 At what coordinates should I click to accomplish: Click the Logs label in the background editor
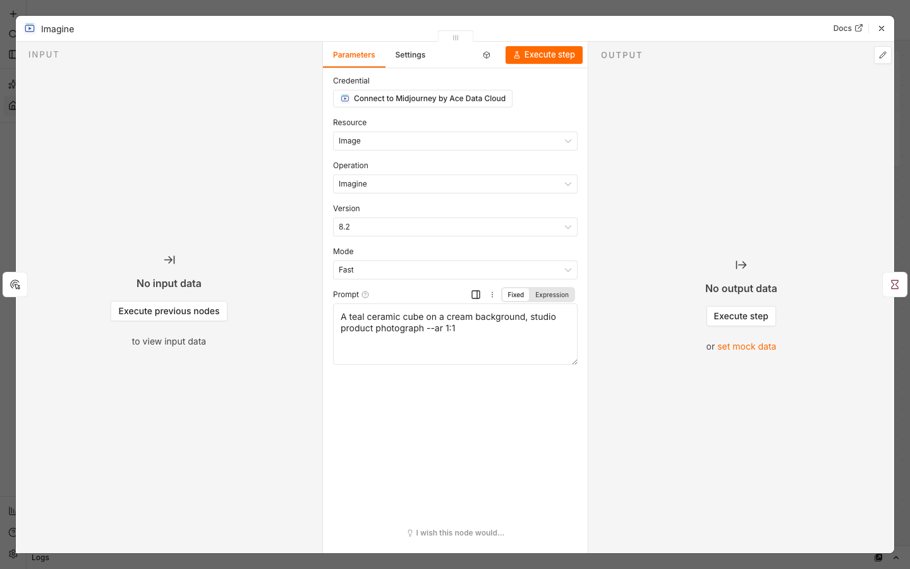tap(40, 558)
